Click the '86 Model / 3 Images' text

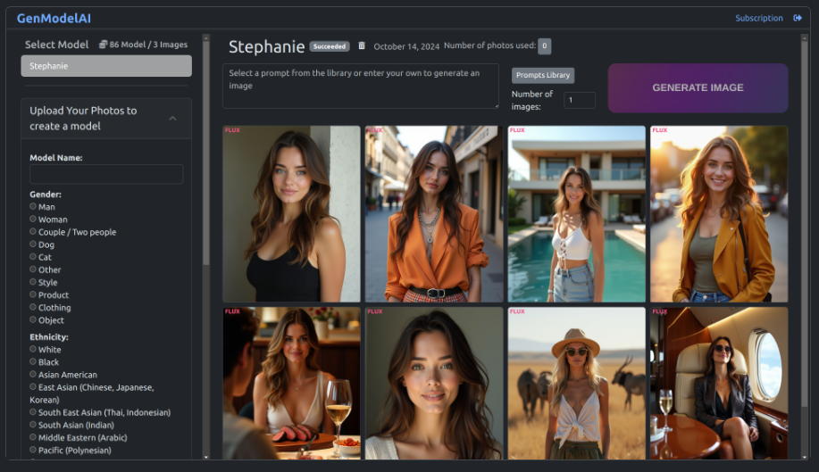[148, 45]
